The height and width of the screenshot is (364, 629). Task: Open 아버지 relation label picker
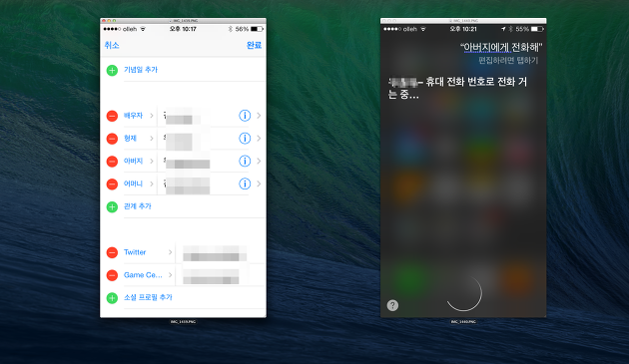click(x=139, y=162)
